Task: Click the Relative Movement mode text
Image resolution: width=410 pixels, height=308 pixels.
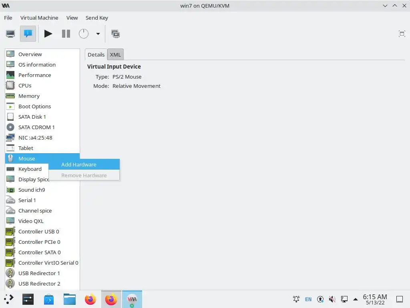Action: pyautogui.click(x=136, y=86)
